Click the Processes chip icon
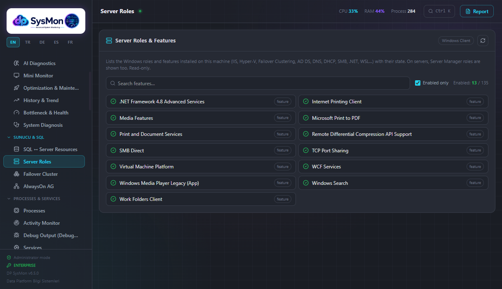 click(16, 211)
